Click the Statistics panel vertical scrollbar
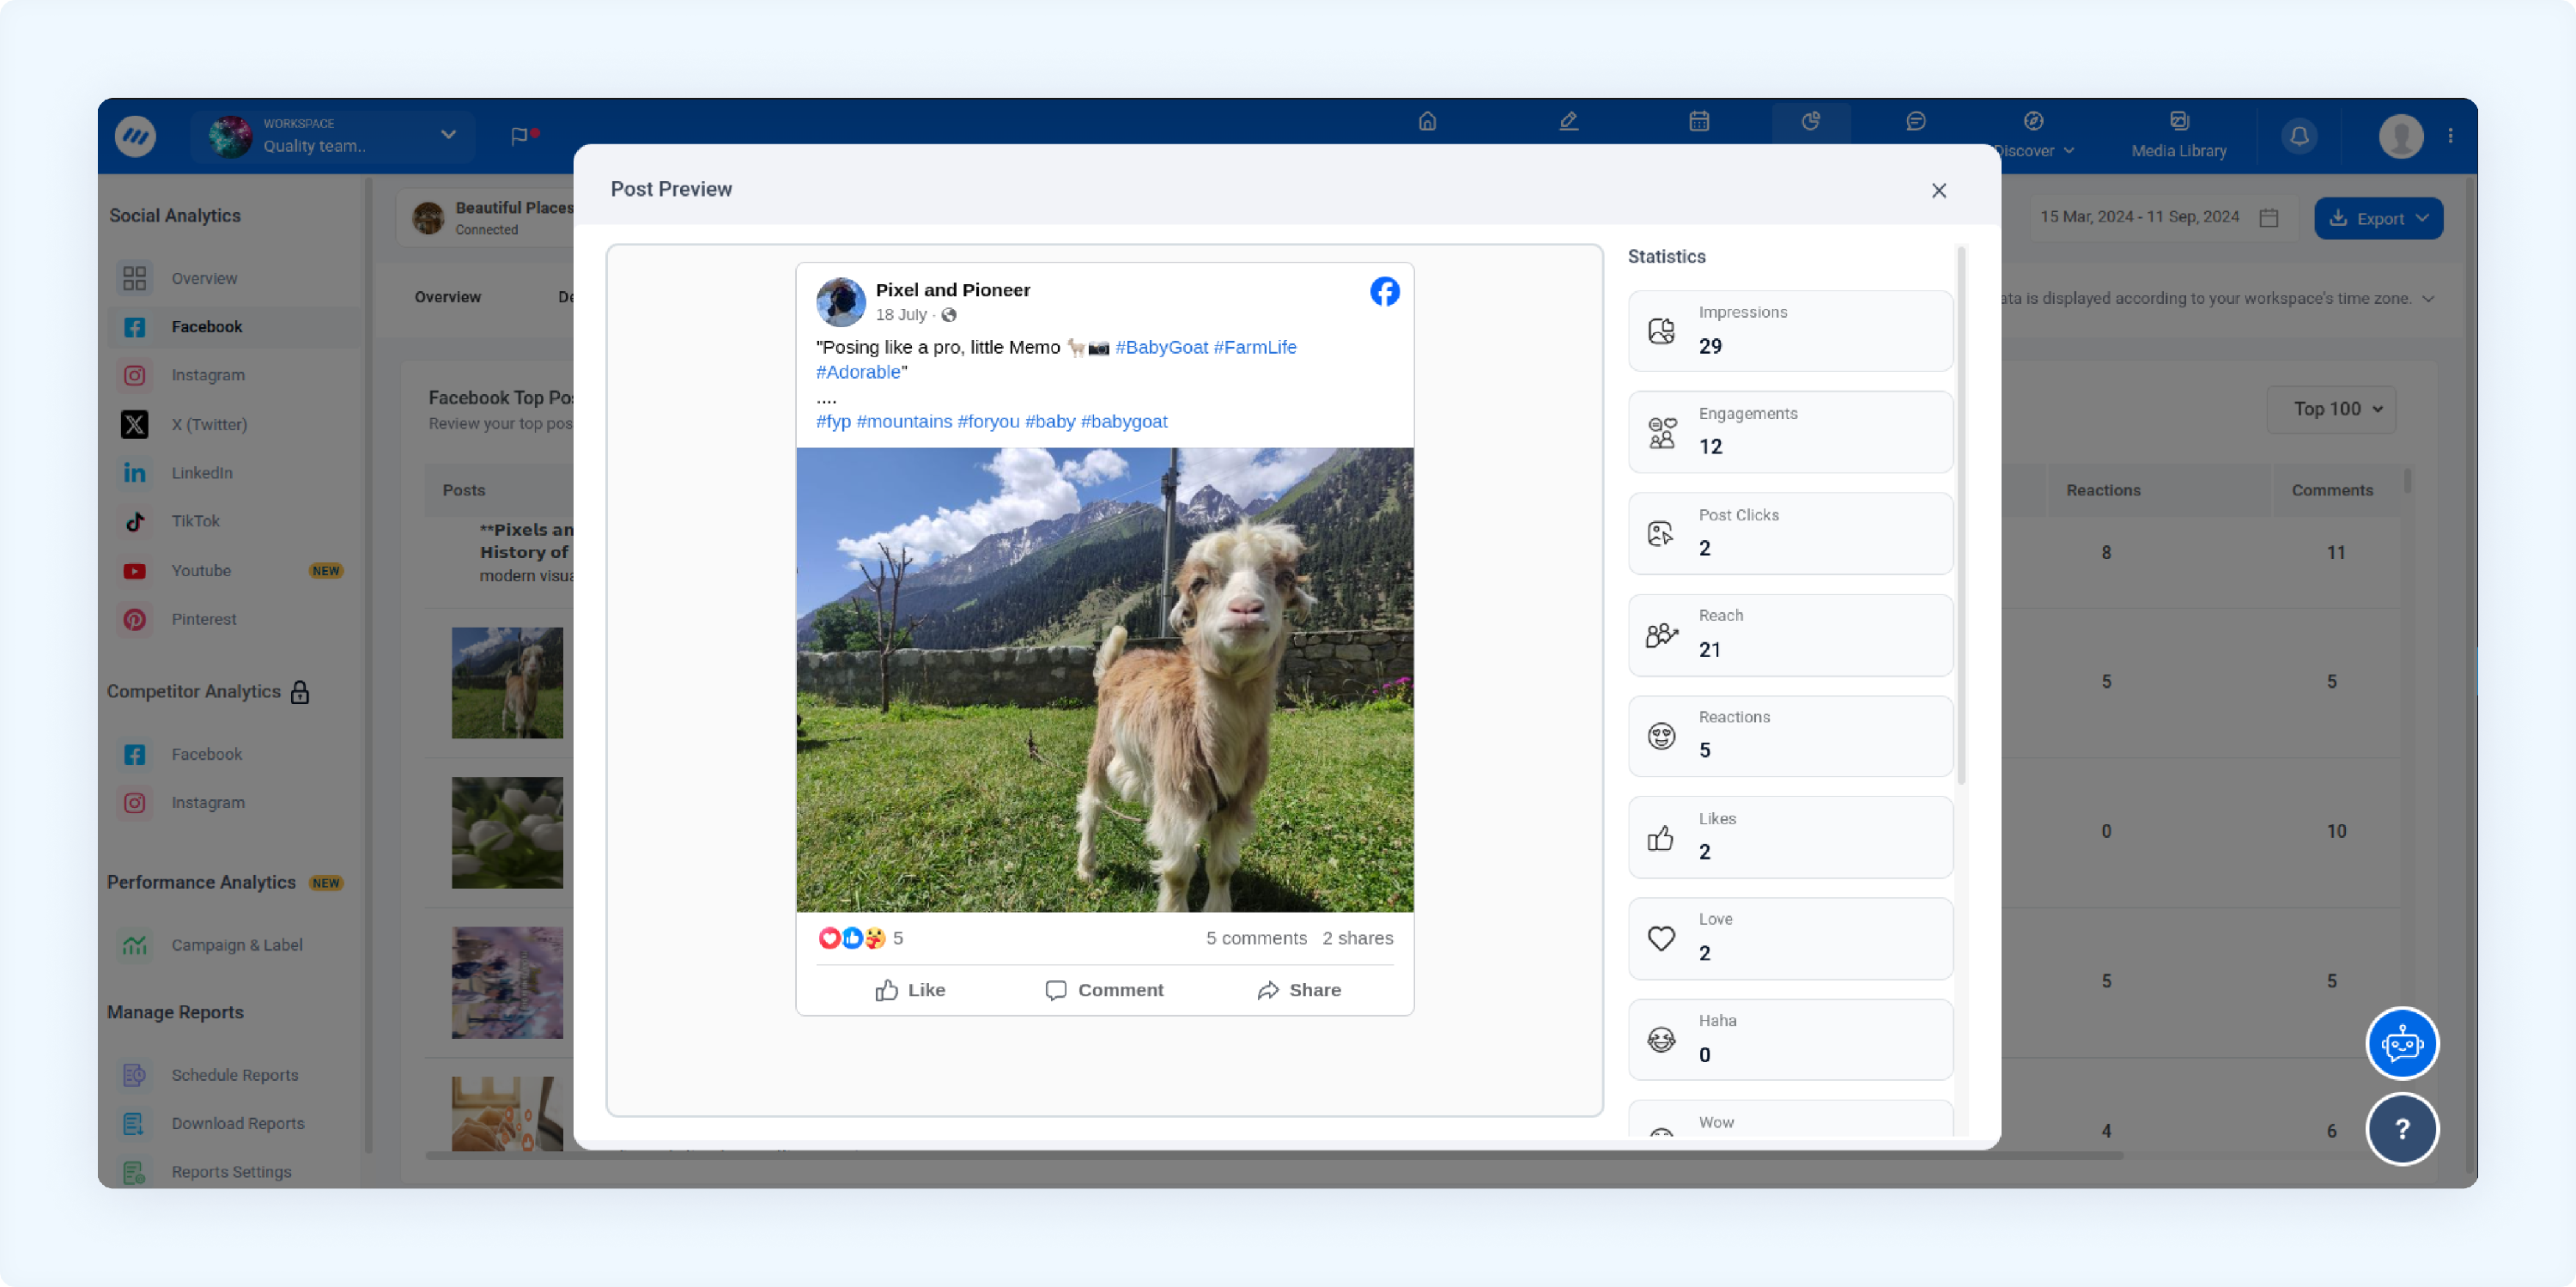Viewport: 2576px width, 1287px height. (x=1960, y=515)
